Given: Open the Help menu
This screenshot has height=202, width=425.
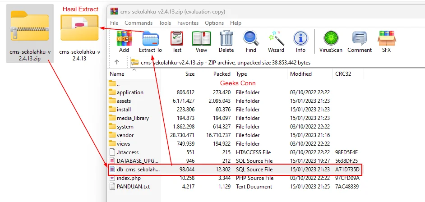Looking at the screenshot, I should tap(236, 23).
